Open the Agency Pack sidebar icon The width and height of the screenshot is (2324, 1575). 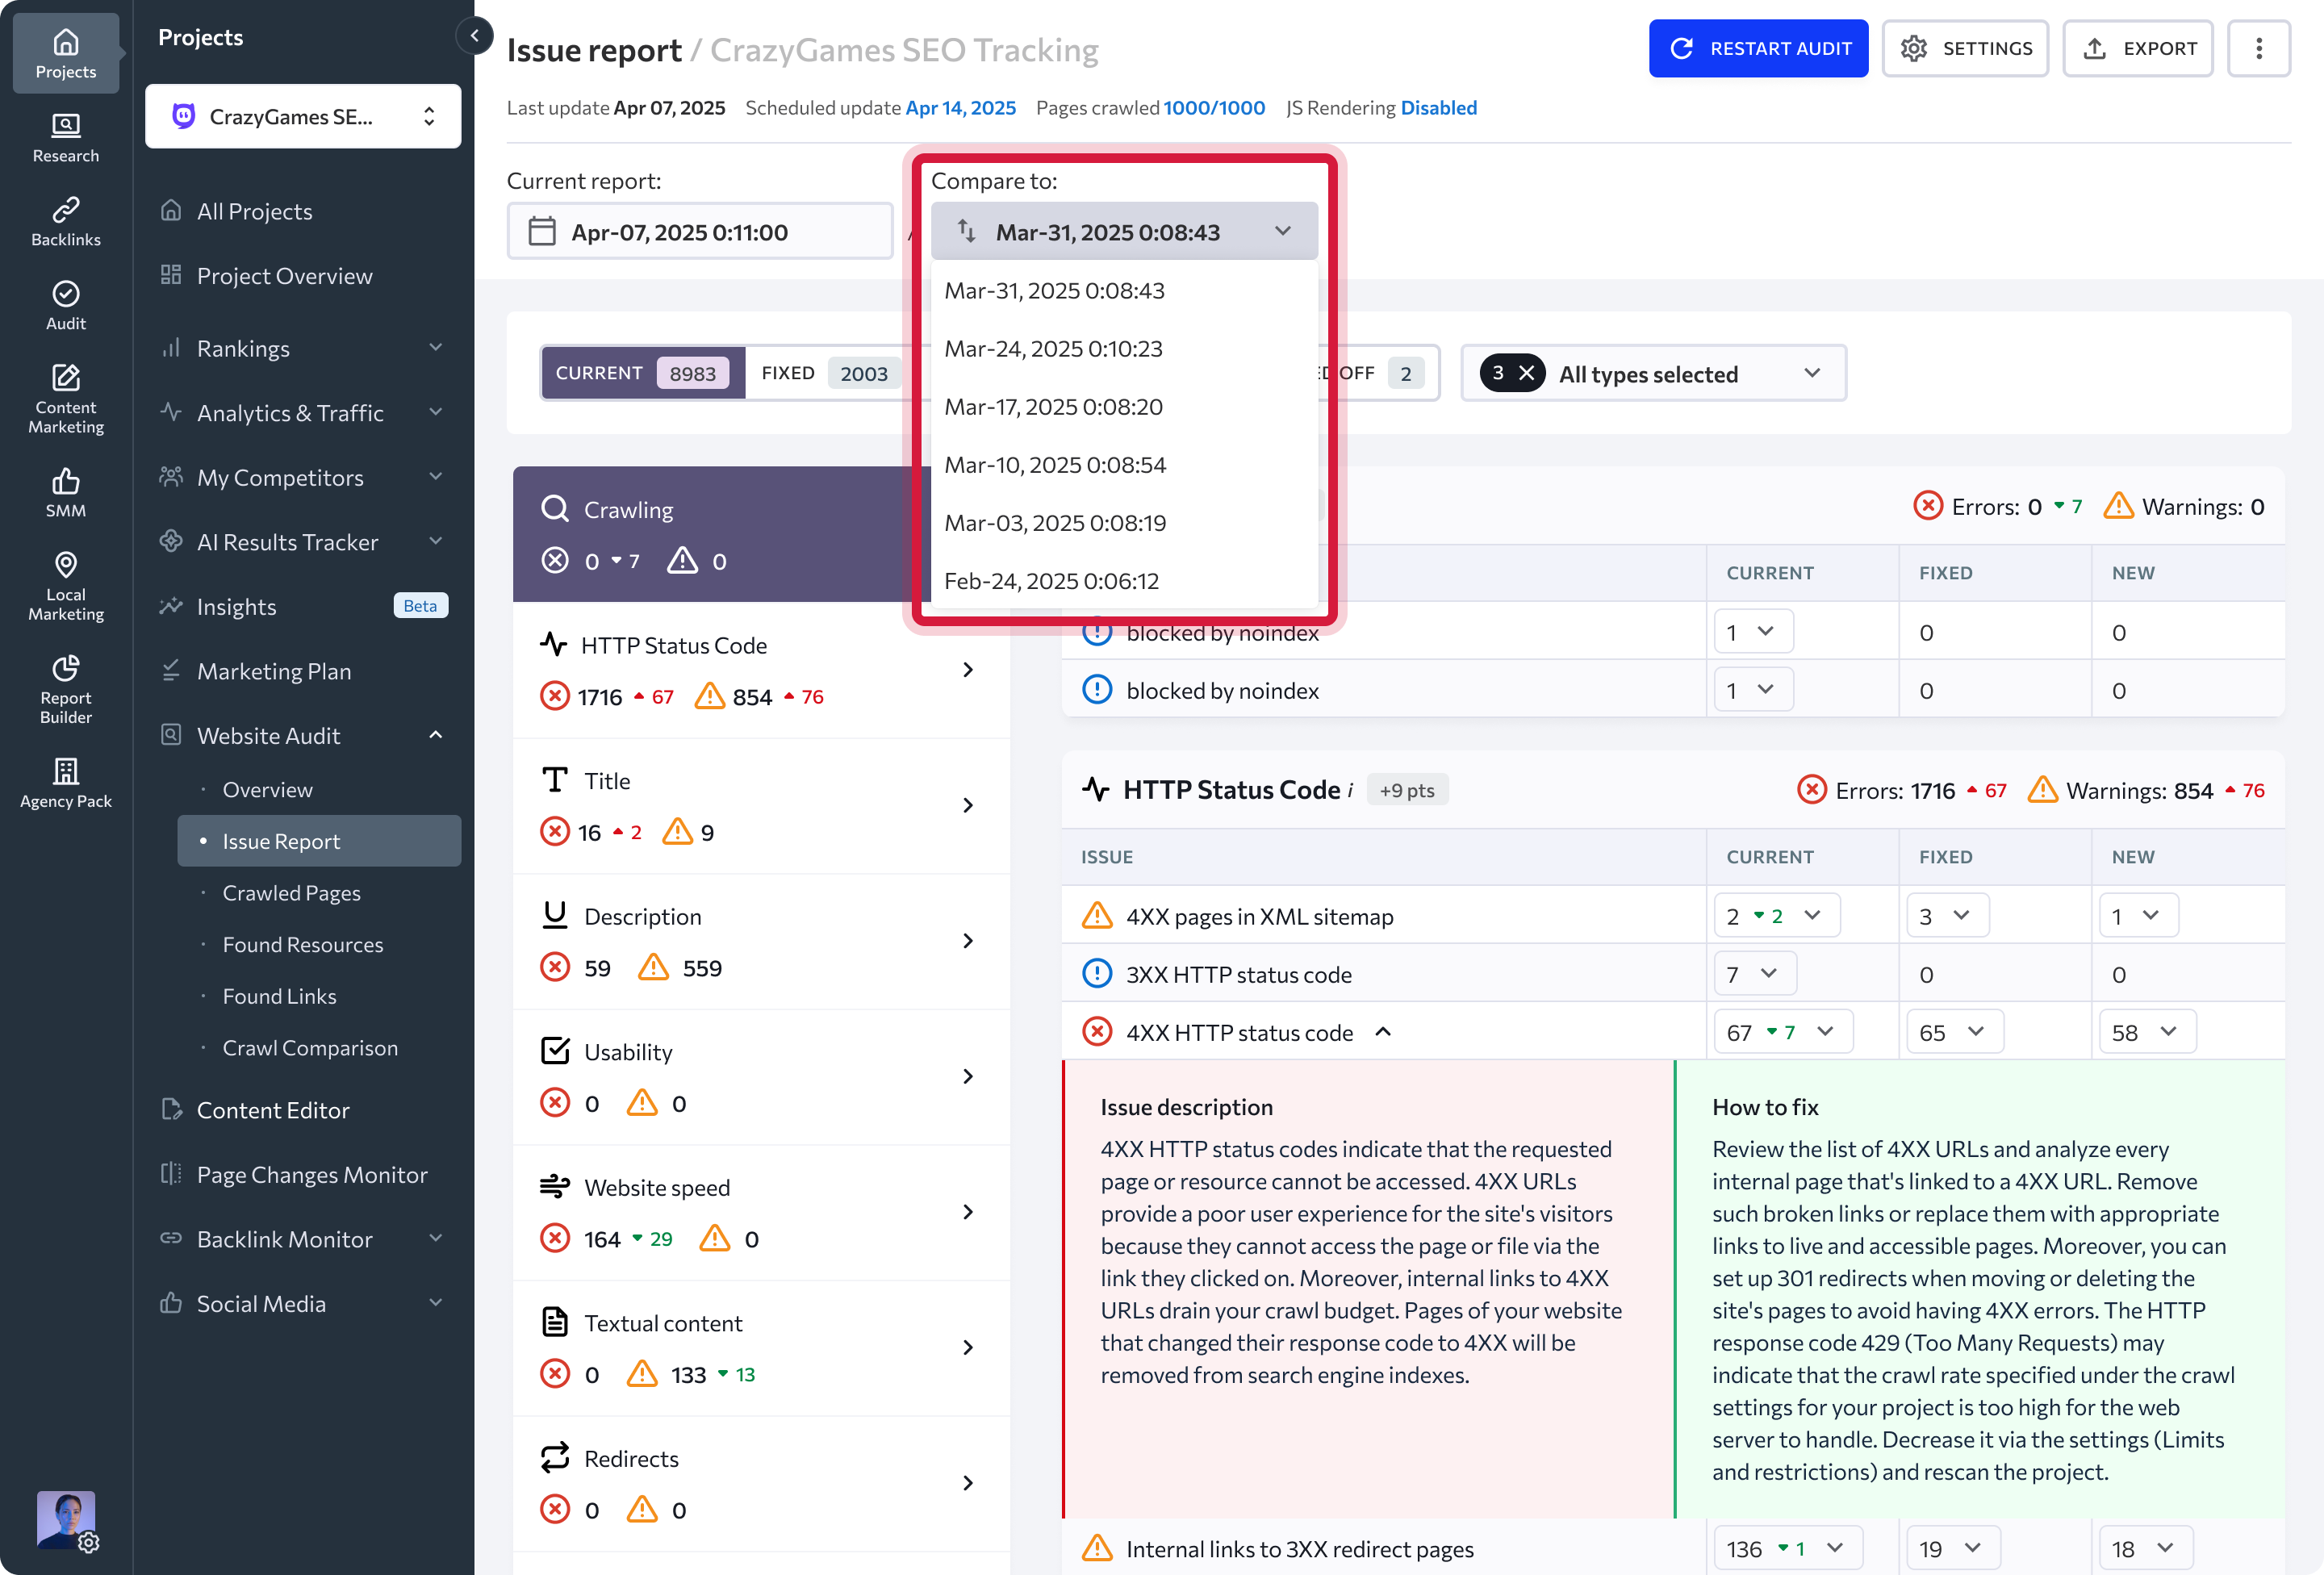pyautogui.click(x=66, y=782)
